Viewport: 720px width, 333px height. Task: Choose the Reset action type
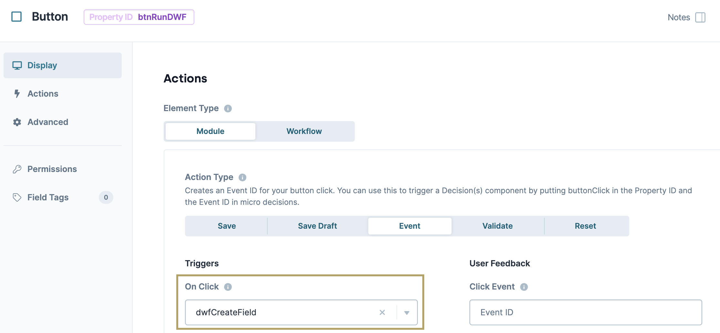[x=585, y=226]
